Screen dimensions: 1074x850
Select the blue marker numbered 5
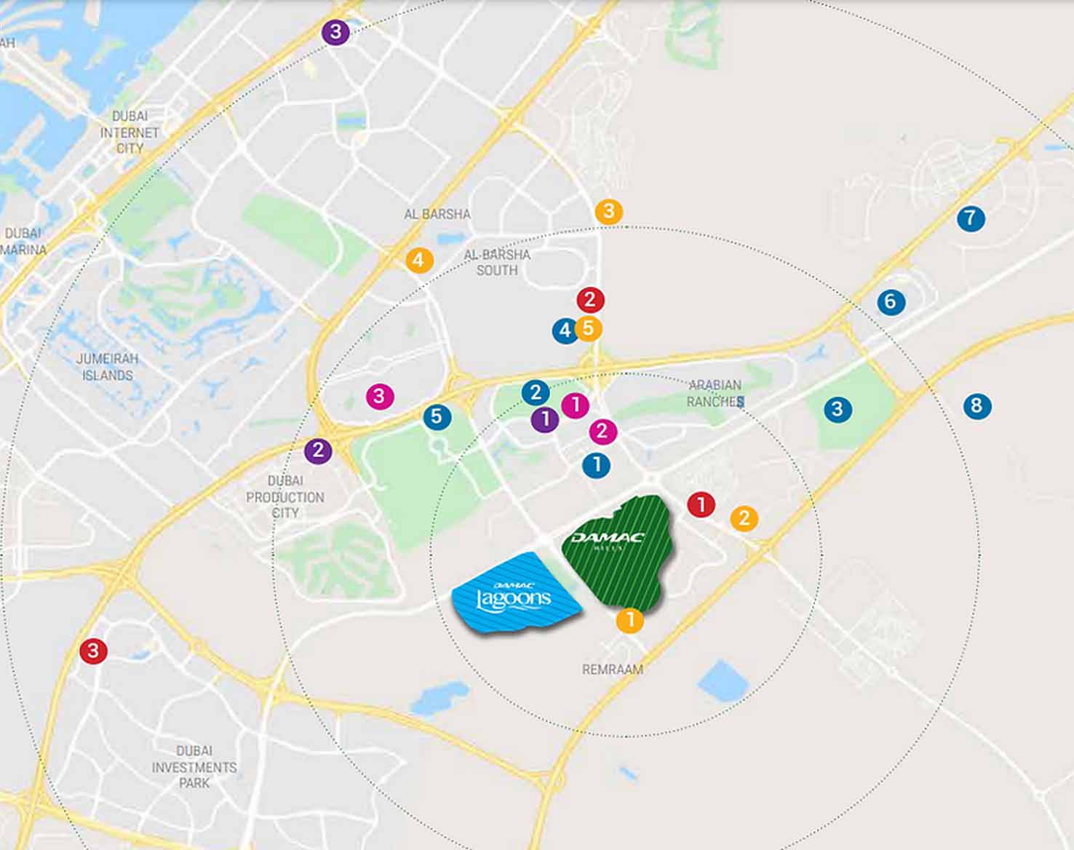coord(437,417)
